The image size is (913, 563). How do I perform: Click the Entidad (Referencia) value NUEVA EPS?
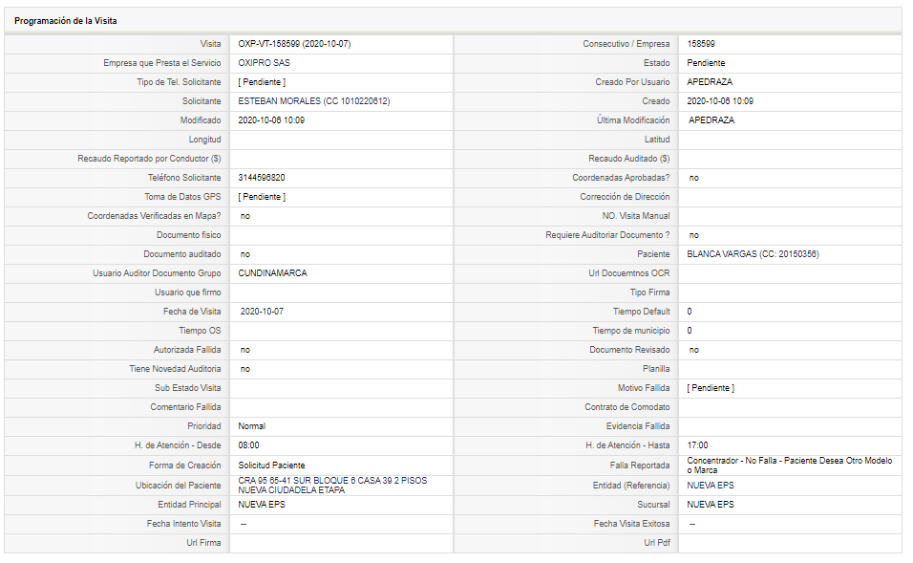tap(711, 486)
